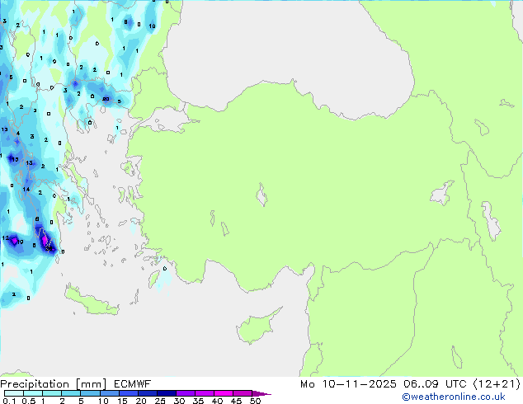Viewport: 523px width, 404px height.
Task: Select the 5–10 mm blue legend swatch
Action: pyautogui.click(x=90, y=393)
